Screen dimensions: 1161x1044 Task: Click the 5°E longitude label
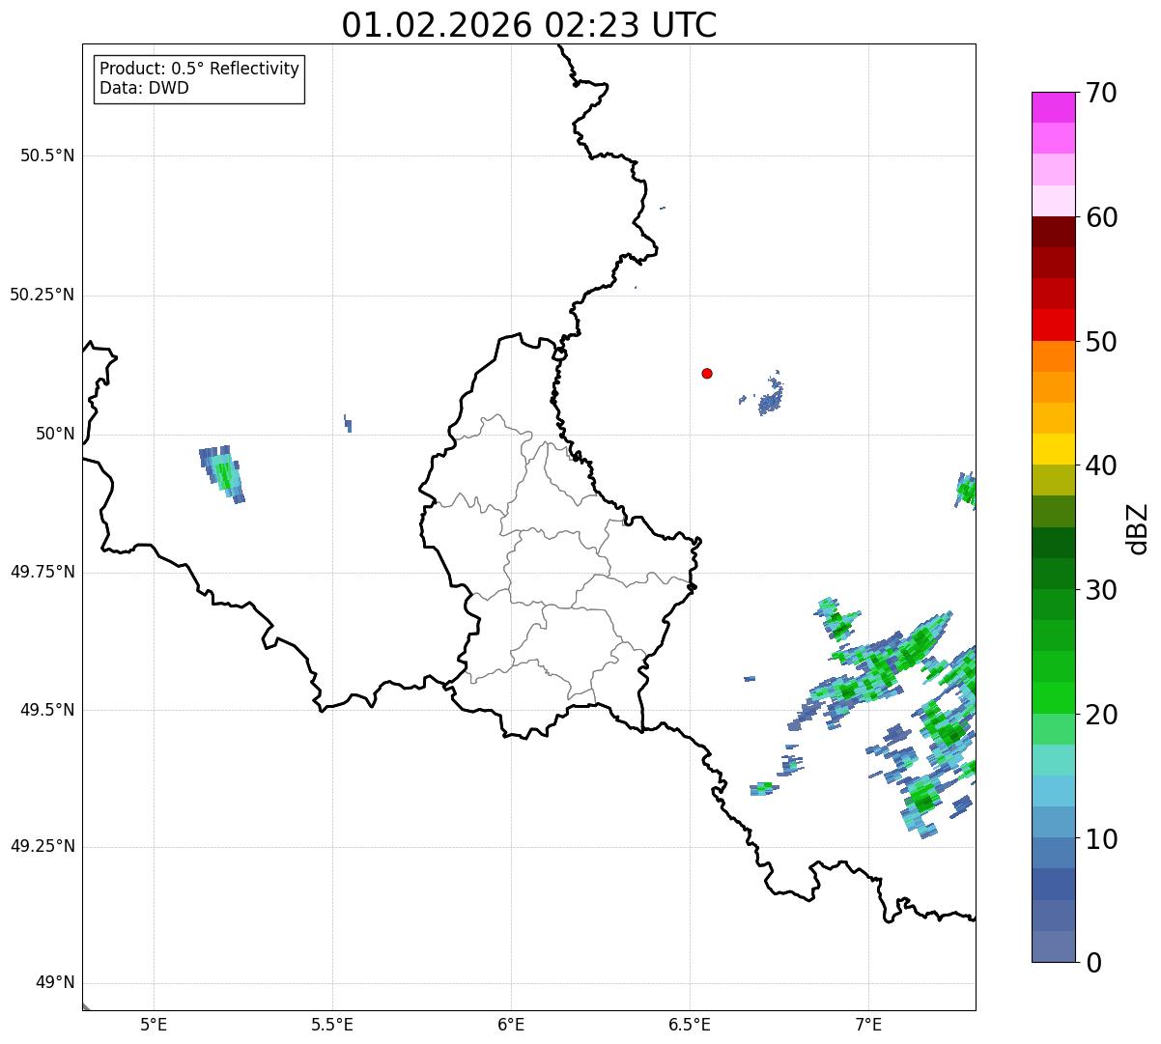tap(154, 1024)
